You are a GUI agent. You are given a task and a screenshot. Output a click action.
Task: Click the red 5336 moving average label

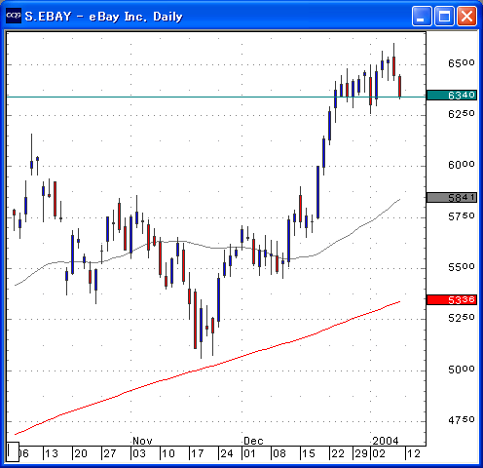point(452,299)
